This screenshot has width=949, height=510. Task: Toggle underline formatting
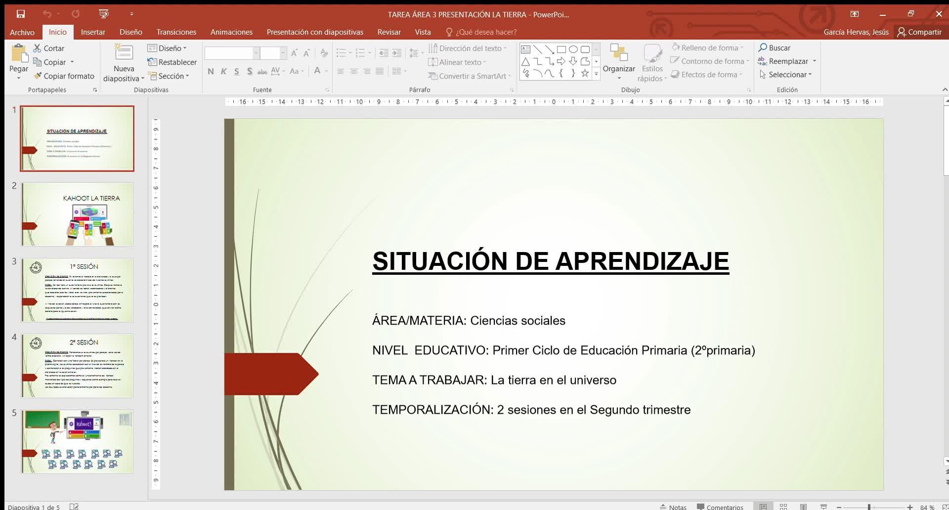237,71
